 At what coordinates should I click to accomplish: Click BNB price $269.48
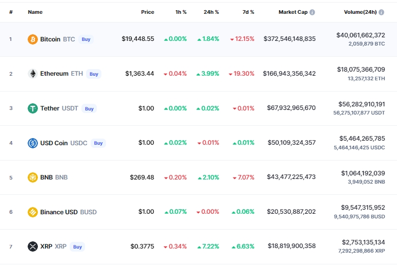[142, 177]
